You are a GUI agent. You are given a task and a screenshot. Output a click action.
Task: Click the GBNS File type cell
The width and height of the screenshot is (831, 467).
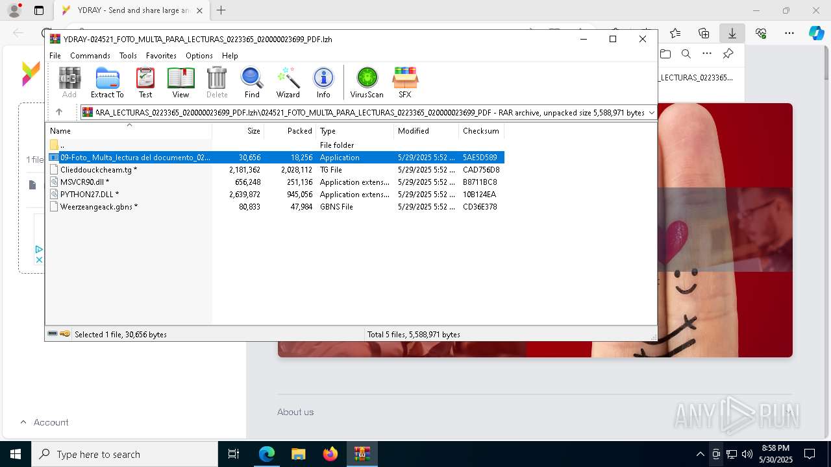point(336,207)
